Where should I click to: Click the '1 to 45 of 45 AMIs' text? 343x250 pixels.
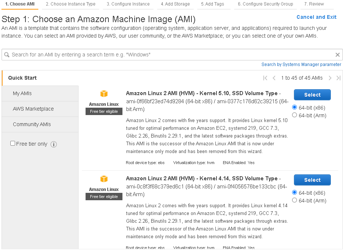302,78
